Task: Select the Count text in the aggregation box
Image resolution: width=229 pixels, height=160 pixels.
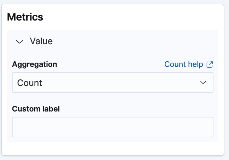Action: (30, 83)
